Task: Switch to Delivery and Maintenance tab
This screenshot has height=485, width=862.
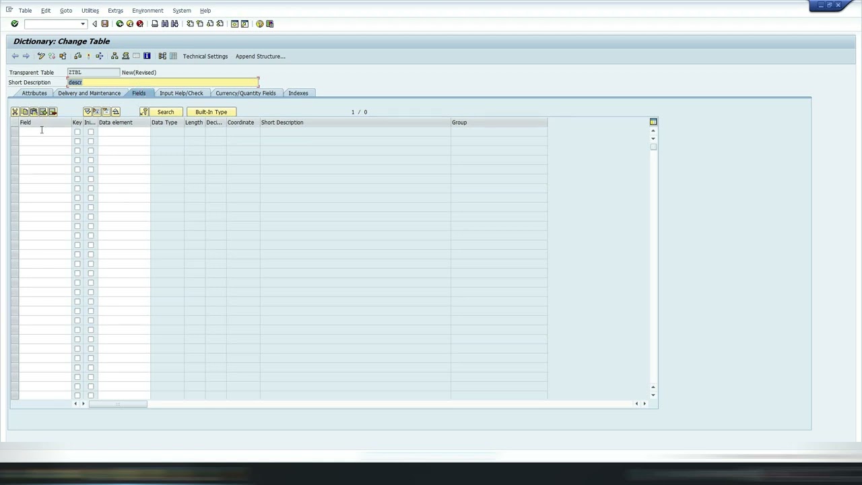Action: click(89, 93)
